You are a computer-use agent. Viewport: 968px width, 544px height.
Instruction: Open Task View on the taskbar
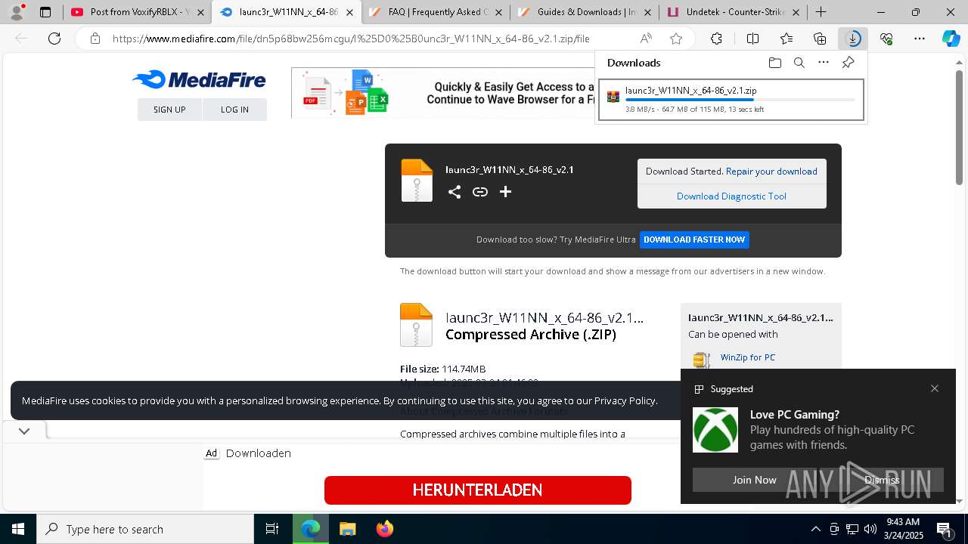point(272,529)
